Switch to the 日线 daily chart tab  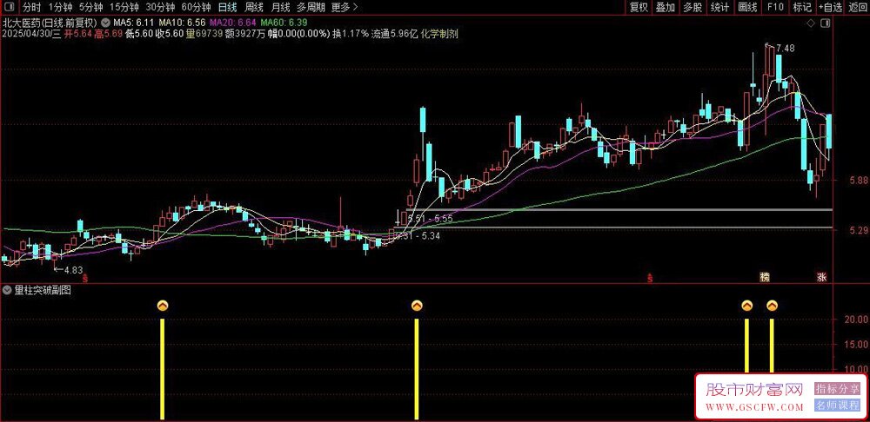pyautogui.click(x=227, y=8)
